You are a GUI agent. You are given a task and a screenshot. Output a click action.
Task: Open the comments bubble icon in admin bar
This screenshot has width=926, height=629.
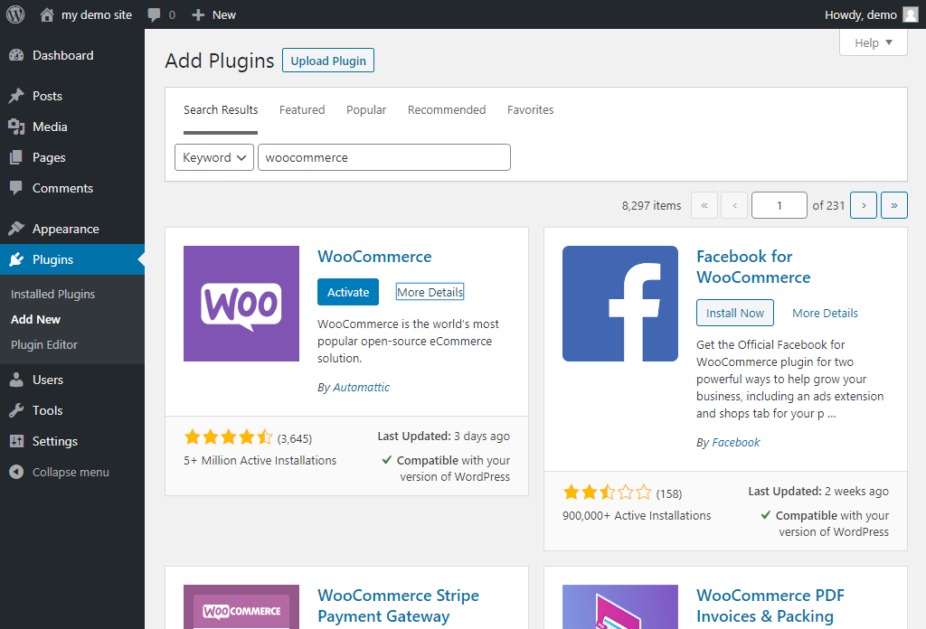(x=155, y=15)
